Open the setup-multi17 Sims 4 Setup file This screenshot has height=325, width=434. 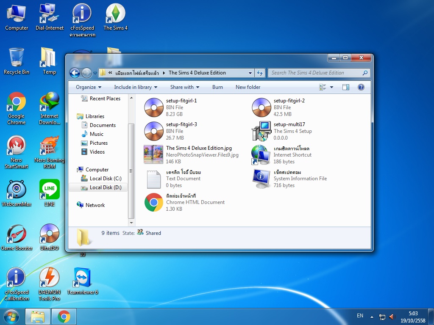pyautogui.click(x=261, y=131)
